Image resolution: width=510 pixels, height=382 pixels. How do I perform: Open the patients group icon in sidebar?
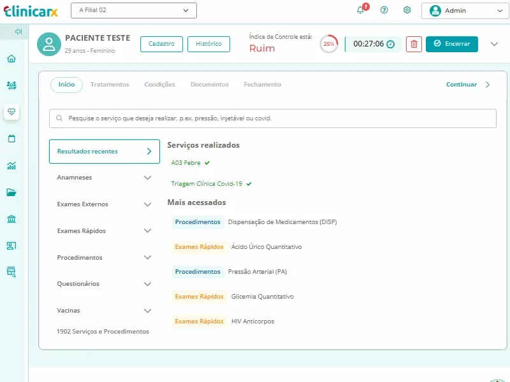(x=11, y=85)
